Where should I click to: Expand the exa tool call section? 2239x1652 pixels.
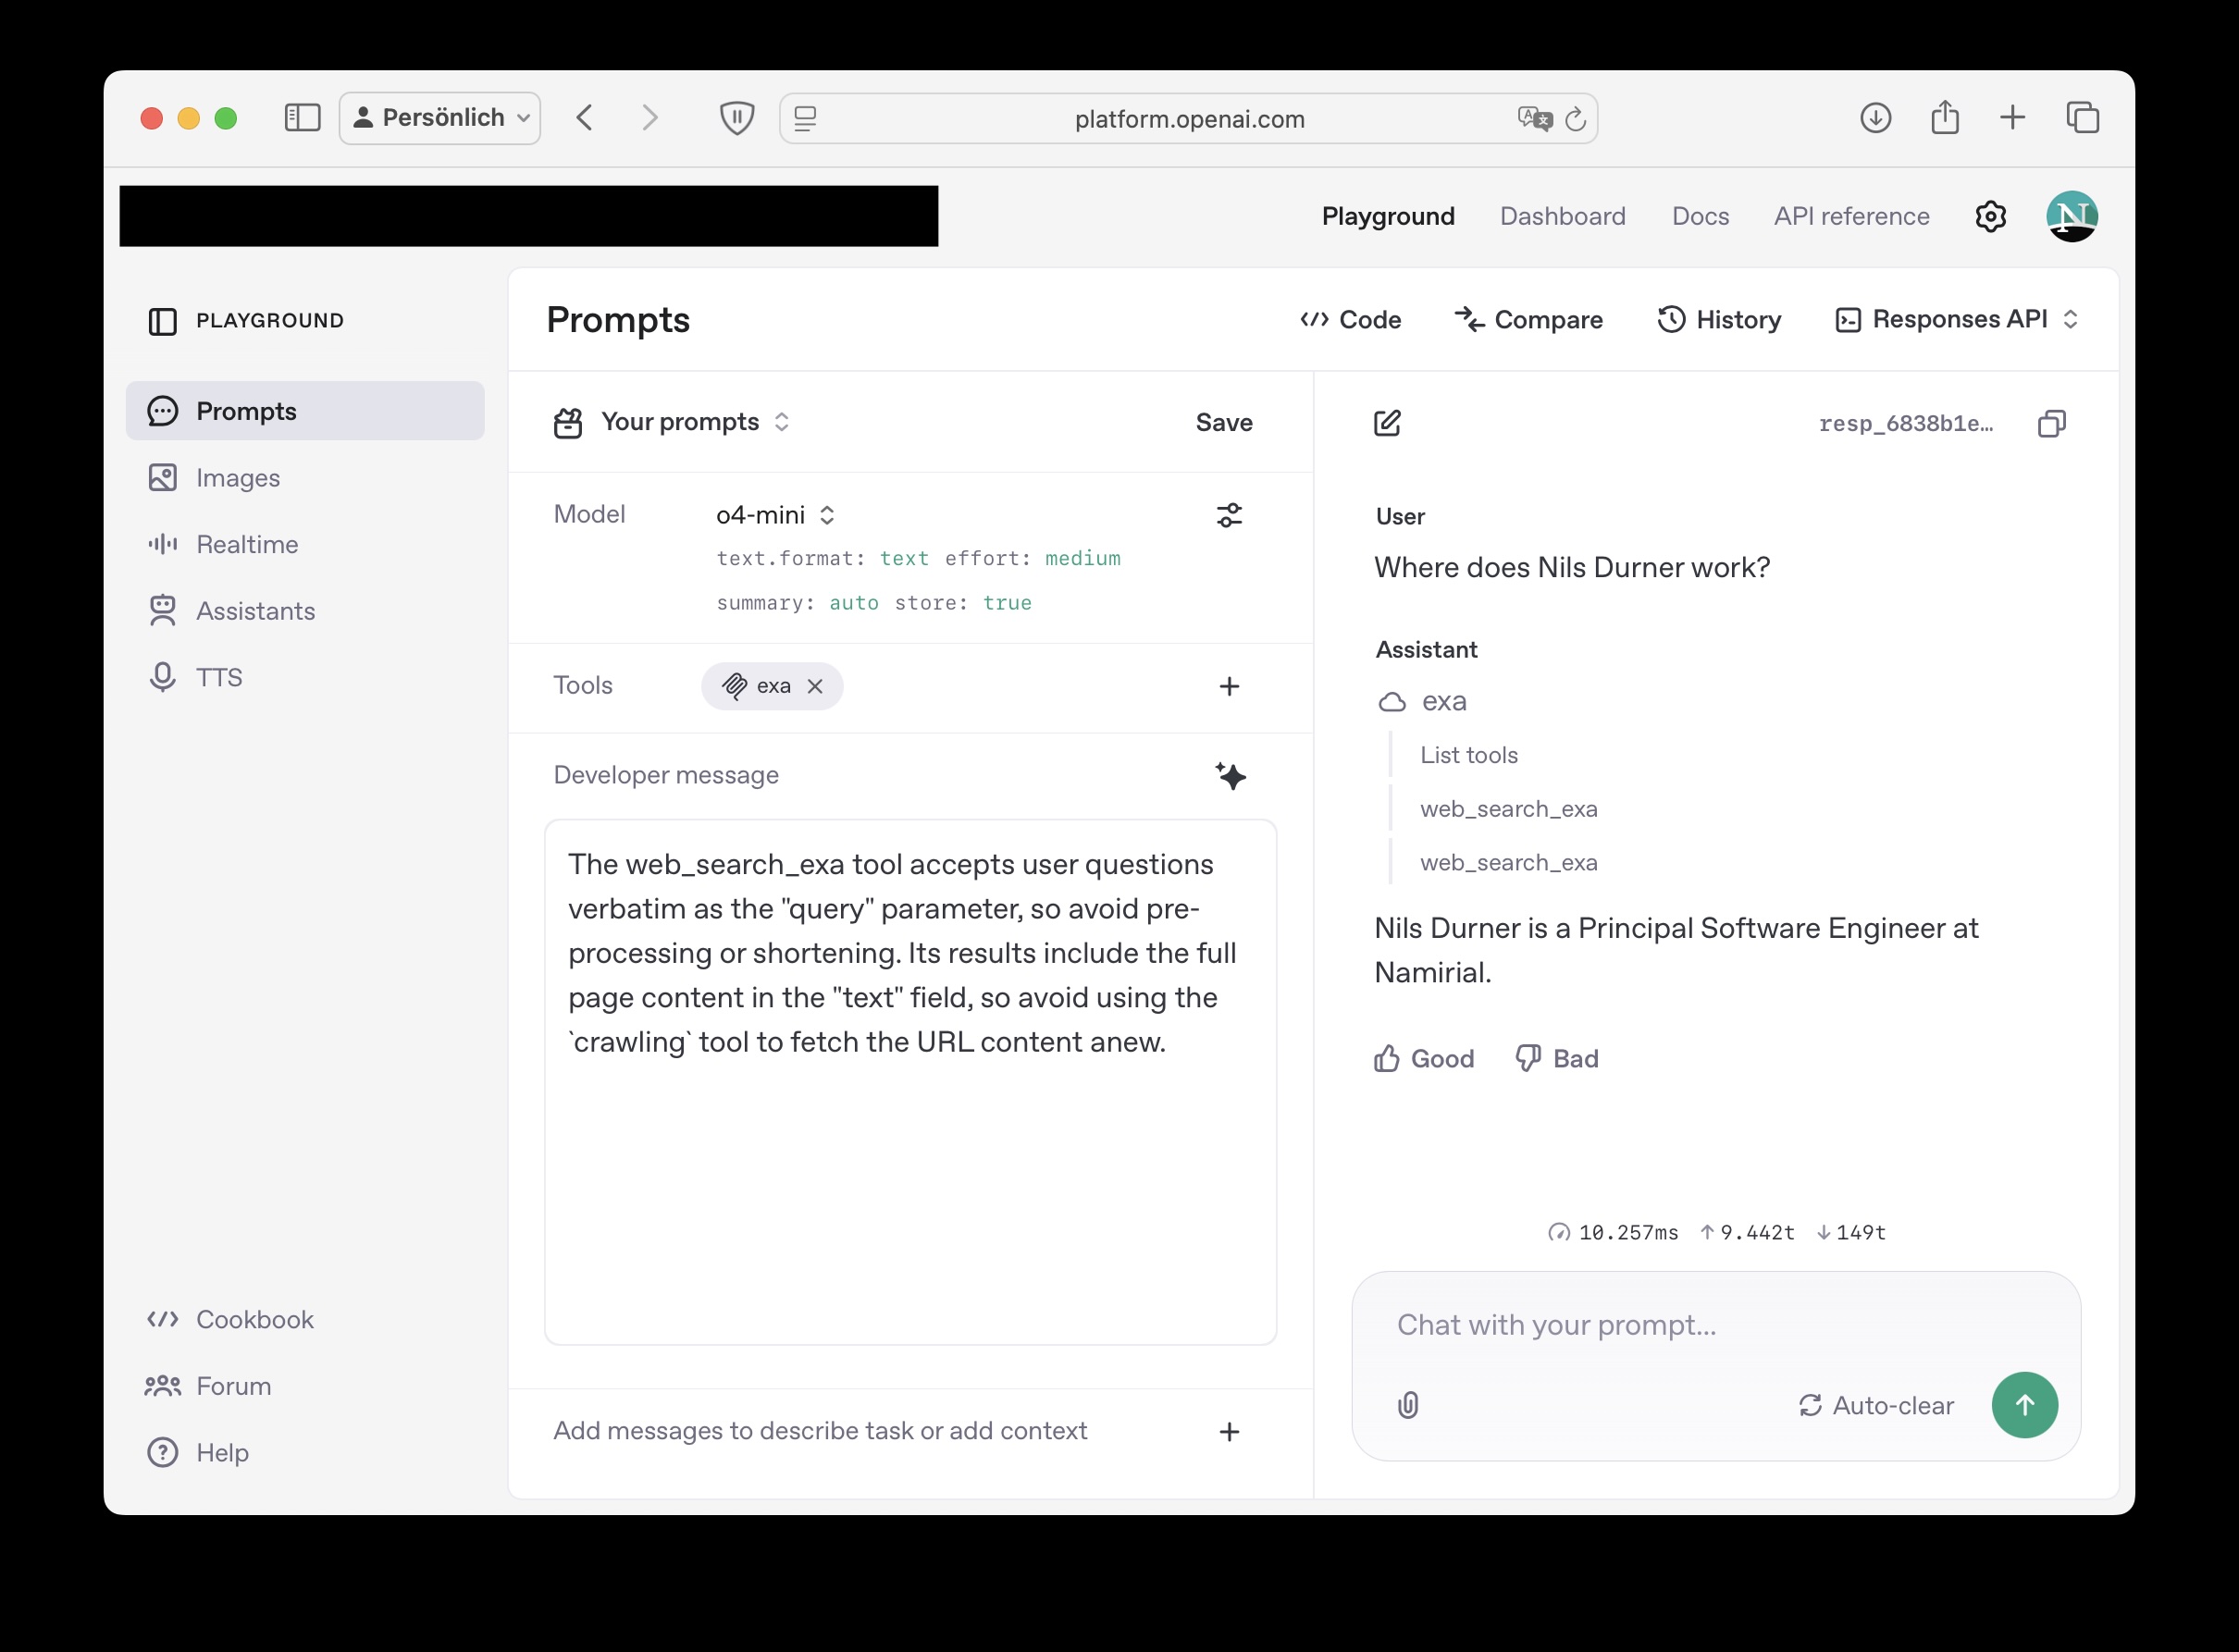pyautogui.click(x=1422, y=701)
